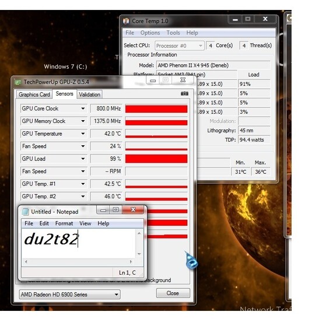Viewport: 319px width, 319px height.
Task: Click the 94.4 watts TDP value
Action: [254, 140]
